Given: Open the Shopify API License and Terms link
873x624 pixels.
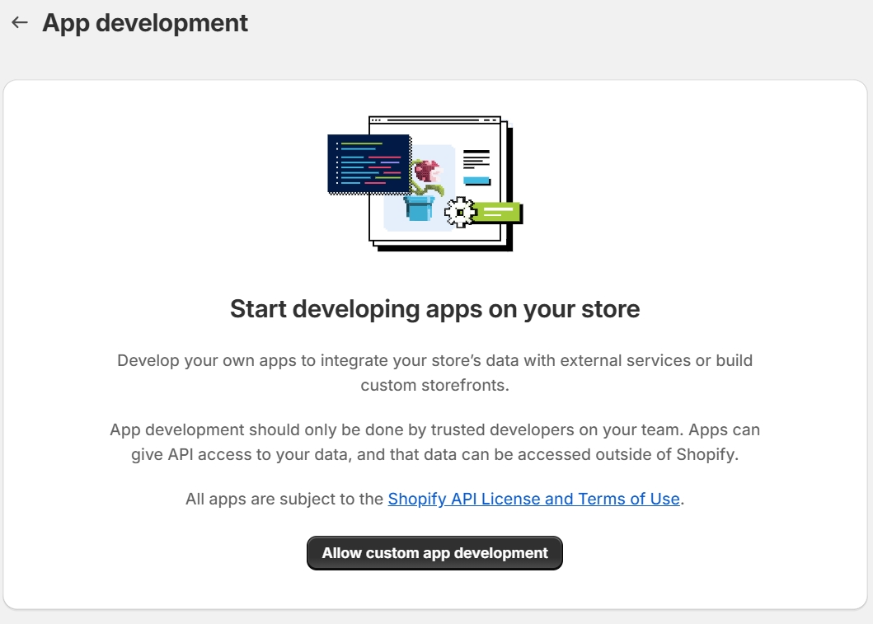Looking at the screenshot, I should point(533,499).
